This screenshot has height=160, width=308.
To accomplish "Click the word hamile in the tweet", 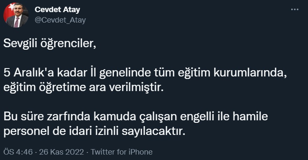I will (250, 117).
